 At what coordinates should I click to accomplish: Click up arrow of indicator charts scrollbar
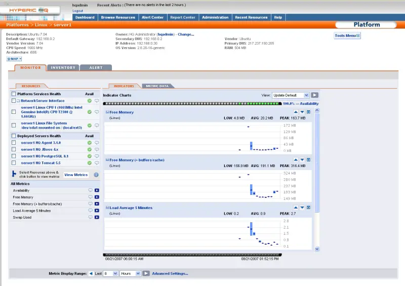pos(317,110)
